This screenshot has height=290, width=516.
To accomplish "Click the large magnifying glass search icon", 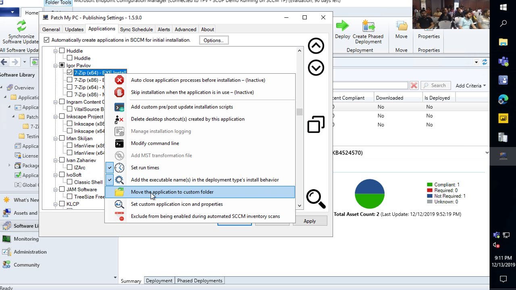I will coord(316,199).
